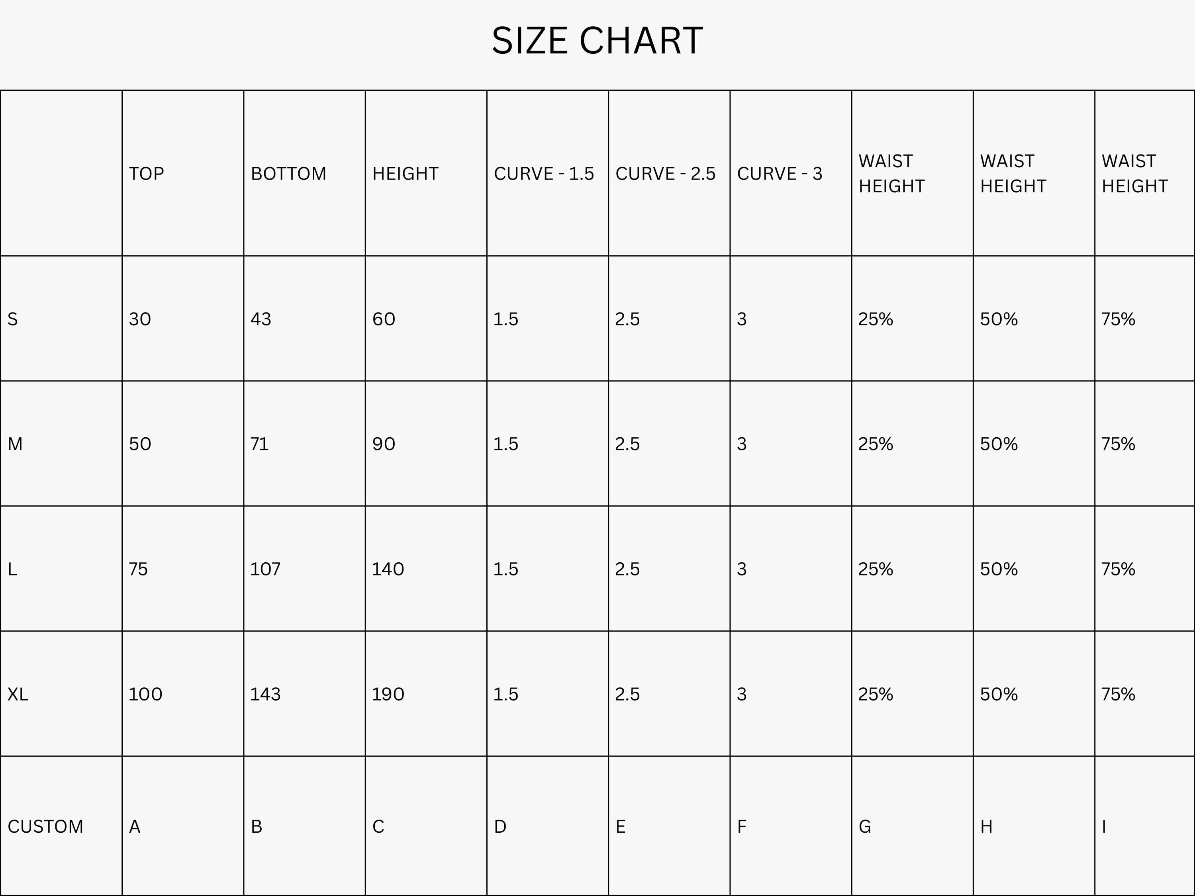Viewport: 1195px width, 896px height.
Task: Click the S size row label
Action: [13, 319]
